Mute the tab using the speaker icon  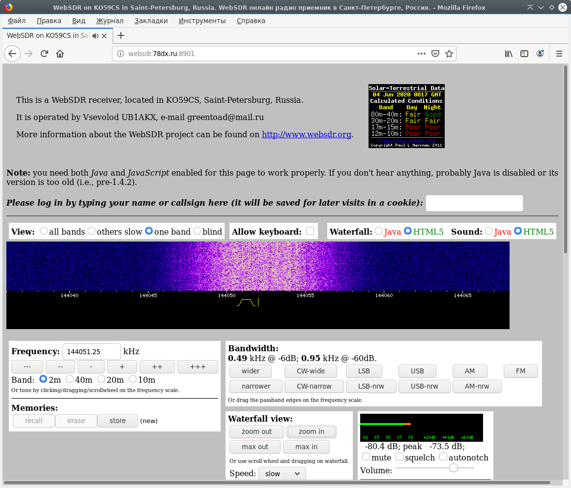click(x=95, y=35)
